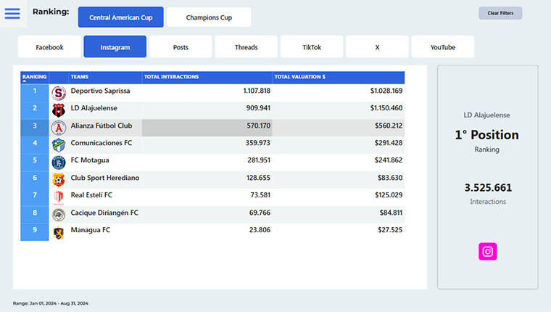
Task: Click the Clear Filters button
Action: 500,13
